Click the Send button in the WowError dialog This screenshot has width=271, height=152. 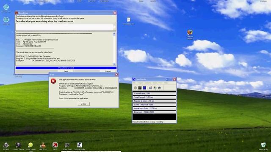66,71
